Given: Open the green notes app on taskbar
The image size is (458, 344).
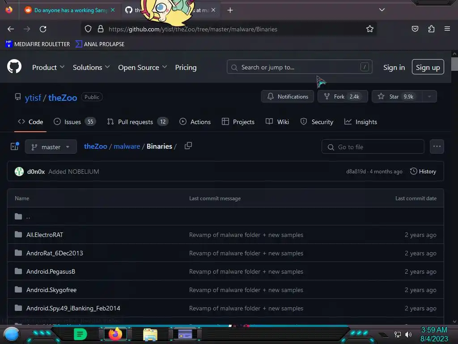Looking at the screenshot, I should 81,334.
